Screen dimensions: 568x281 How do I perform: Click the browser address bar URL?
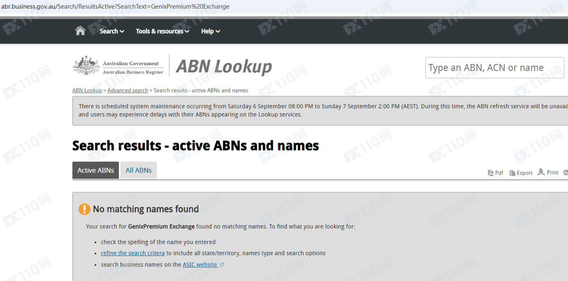115,7
